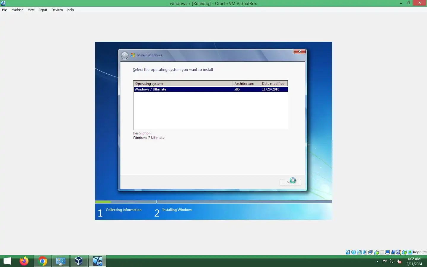Close the VirtualBox VM window
427x267 pixels.
click(420, 3)
